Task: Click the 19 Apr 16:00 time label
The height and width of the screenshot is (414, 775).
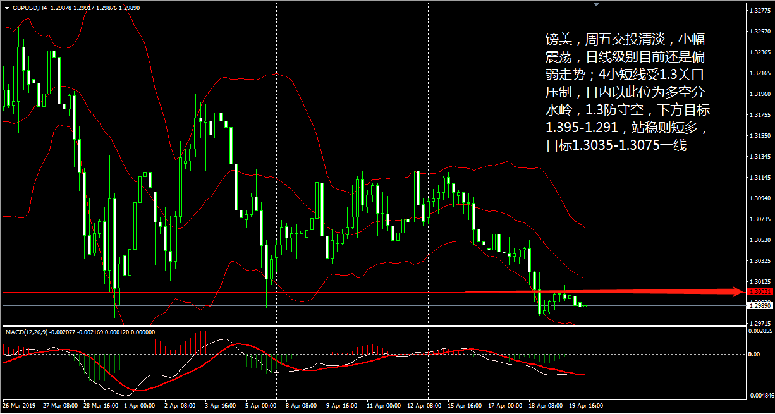Action: pyautogui.click(x=585, y=406)
